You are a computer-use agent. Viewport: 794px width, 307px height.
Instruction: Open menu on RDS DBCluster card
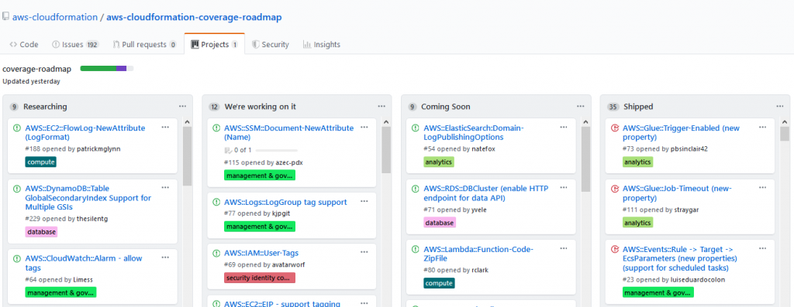[564, 189]
